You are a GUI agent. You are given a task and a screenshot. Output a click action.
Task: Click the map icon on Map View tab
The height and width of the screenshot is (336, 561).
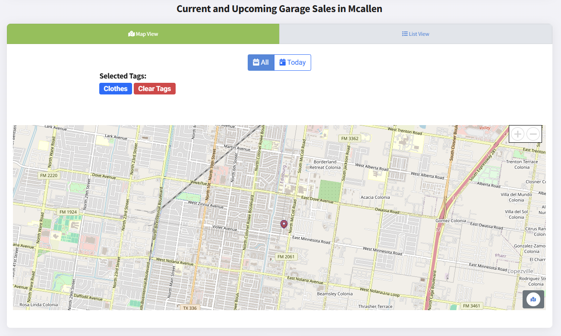pyautogui.click(x=131, y=33)
